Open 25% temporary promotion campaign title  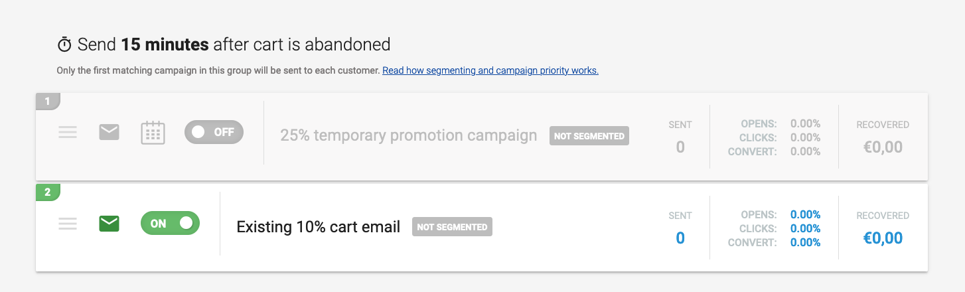408,135
